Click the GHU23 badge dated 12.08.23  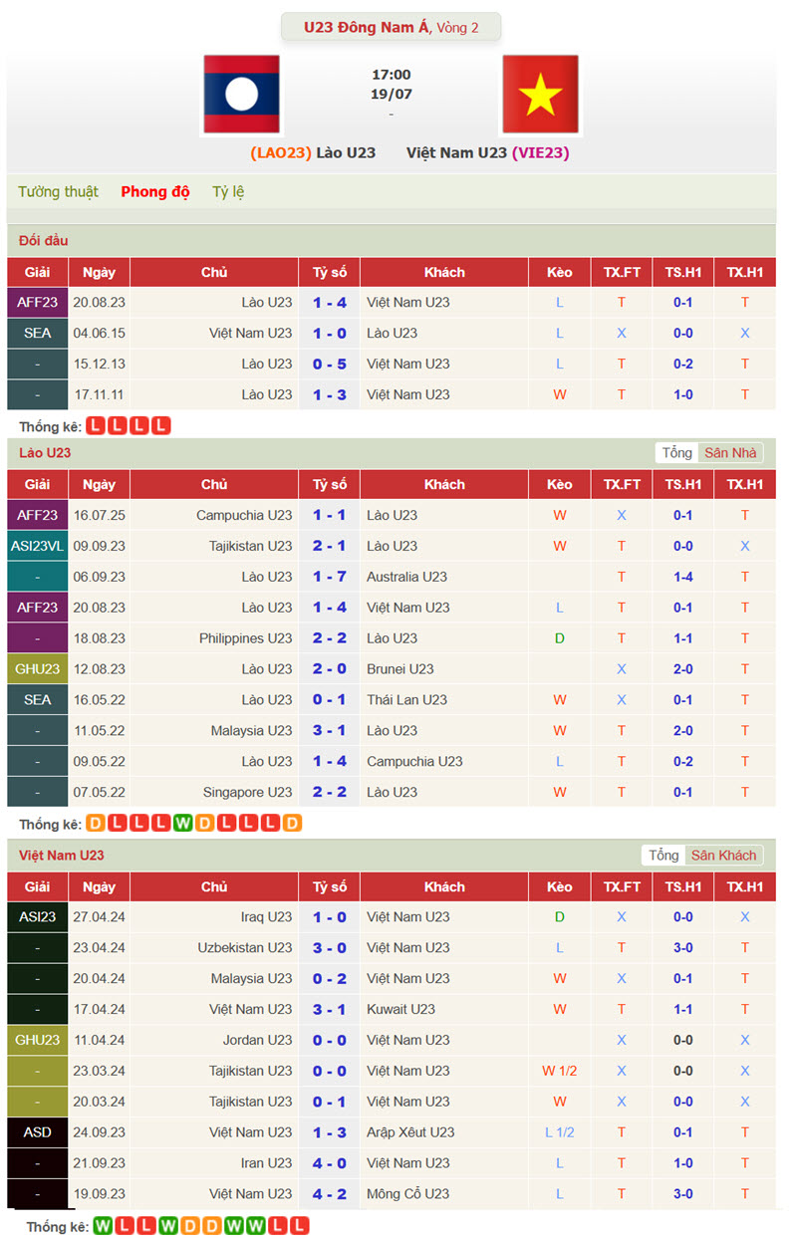[38, 669]
